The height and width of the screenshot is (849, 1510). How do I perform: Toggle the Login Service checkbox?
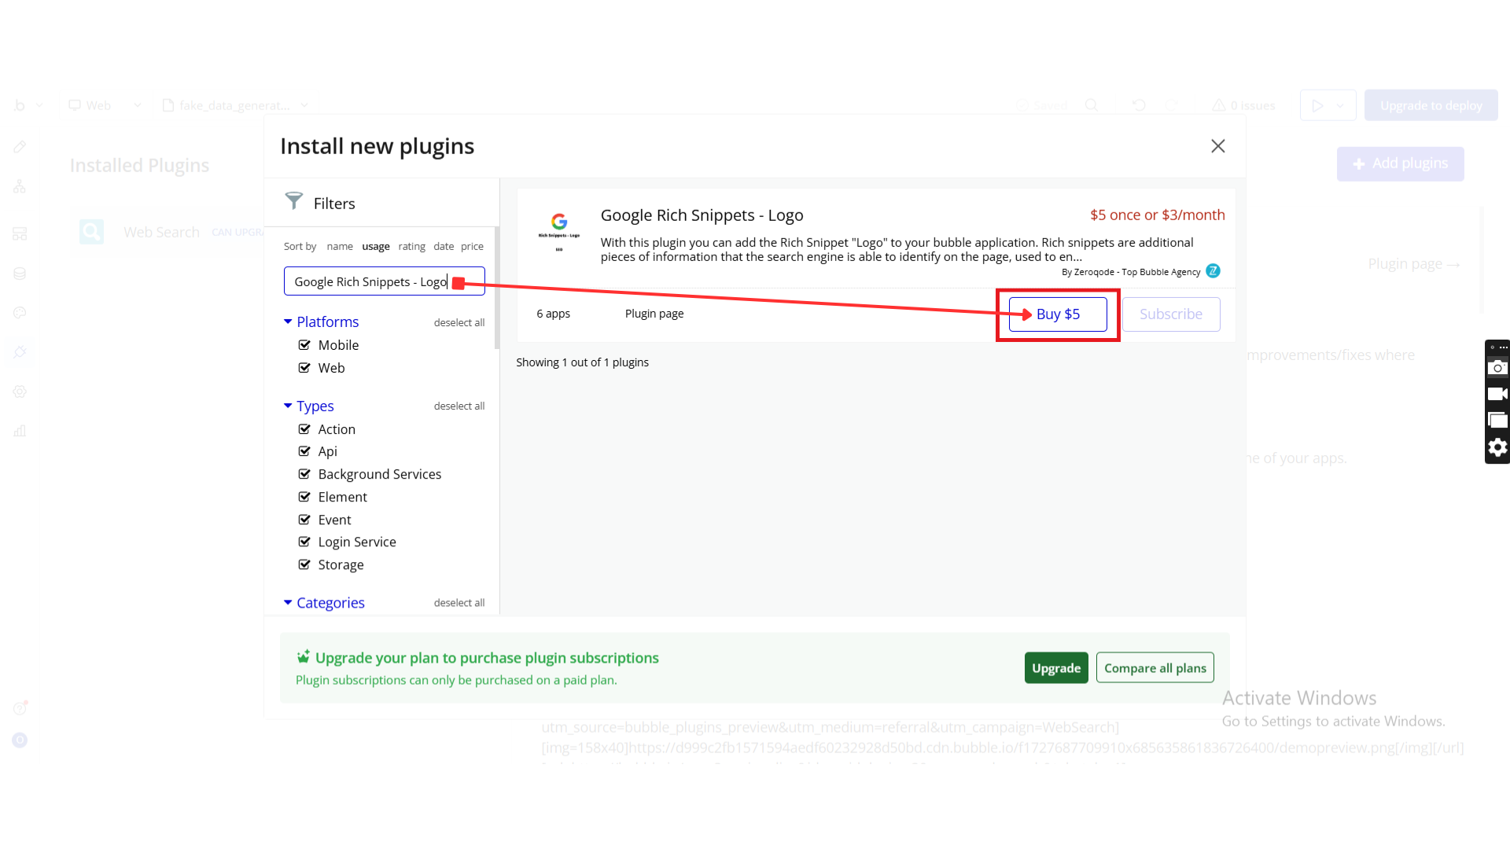(x=304, y=542)
